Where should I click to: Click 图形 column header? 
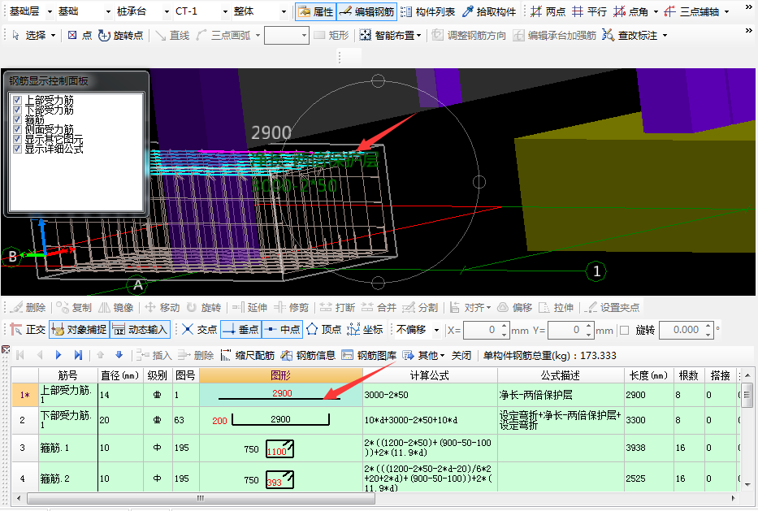pos(281,375)
